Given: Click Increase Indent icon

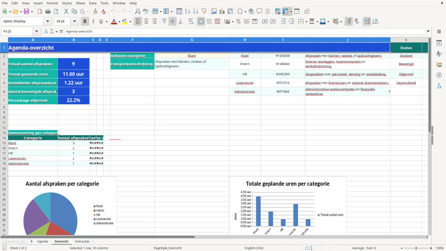Looking at the screenshot, I should point(283,22).
